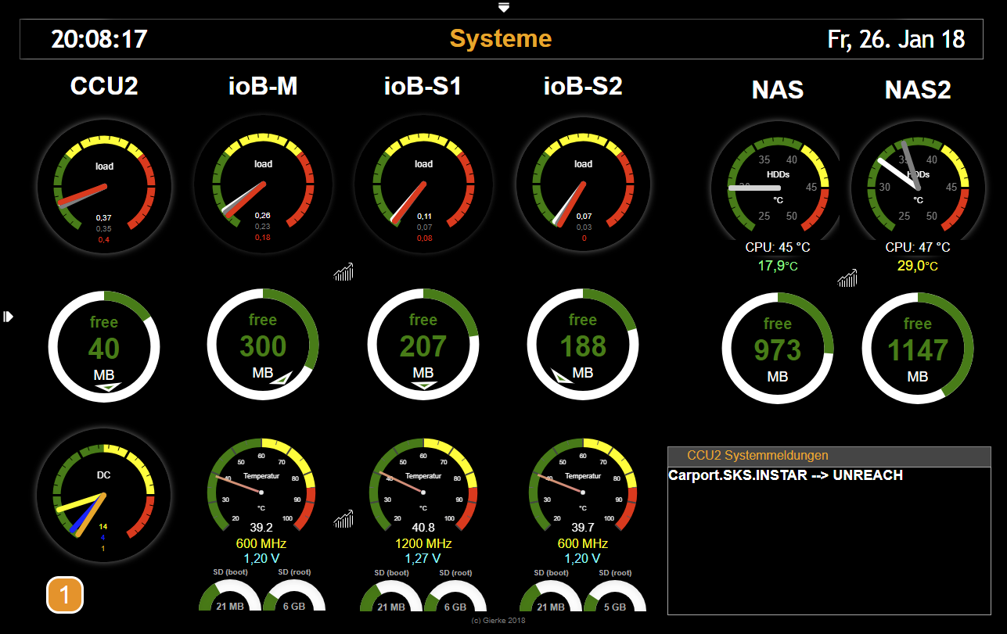Select the CCU2 load gauge

(104, 186)
